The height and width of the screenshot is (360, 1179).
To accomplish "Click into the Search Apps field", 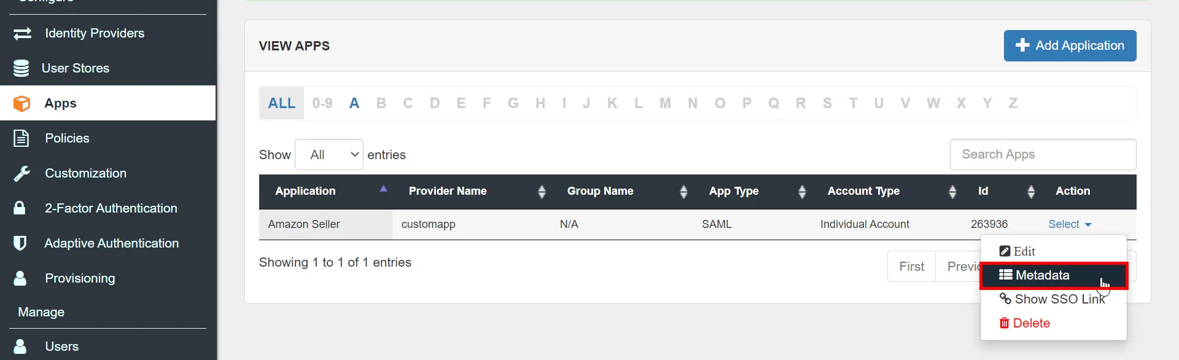I will tap(1042, 155).
